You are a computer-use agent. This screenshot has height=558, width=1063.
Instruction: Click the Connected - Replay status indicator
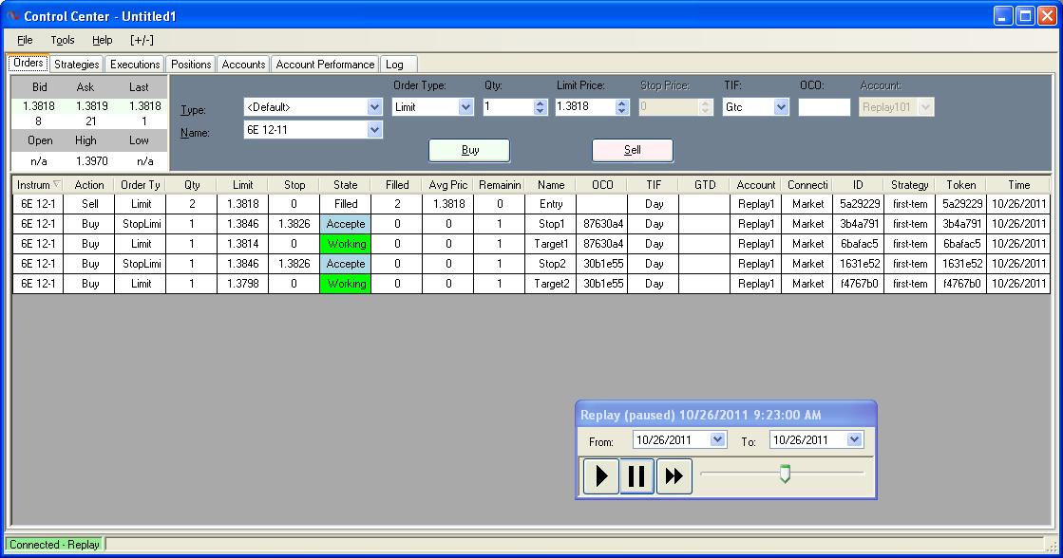[54, 545]
